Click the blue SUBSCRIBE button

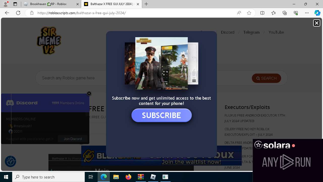[161, 115]
